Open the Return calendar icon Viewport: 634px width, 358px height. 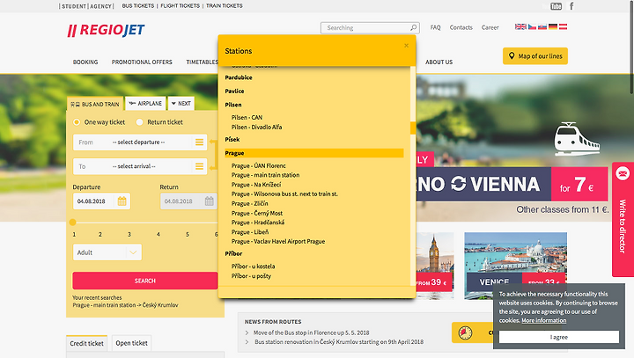click(x=209, y=201)
